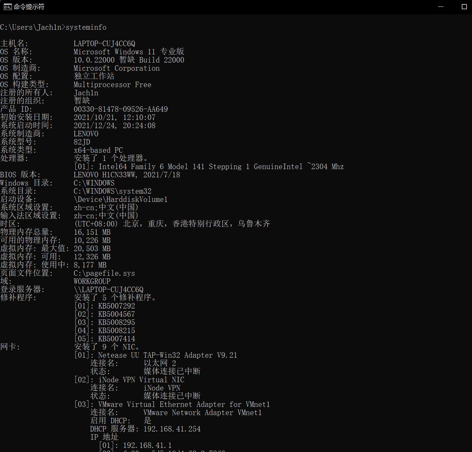Click the 命令提示符 window title text
This screenshot has height=452, width=472.
click(29, 7)
